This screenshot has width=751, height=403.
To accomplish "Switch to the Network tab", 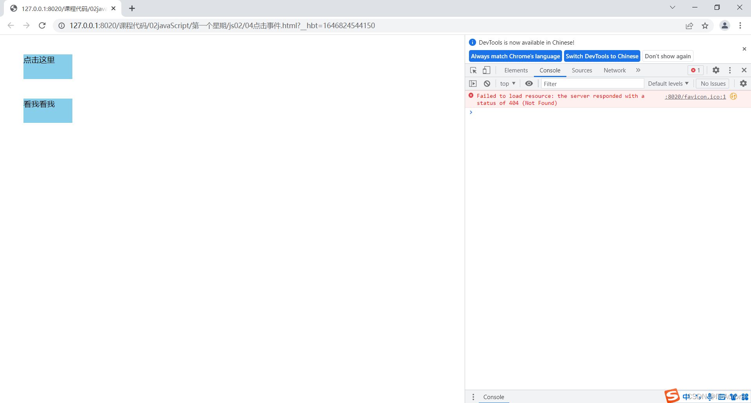I will [614, 70].
